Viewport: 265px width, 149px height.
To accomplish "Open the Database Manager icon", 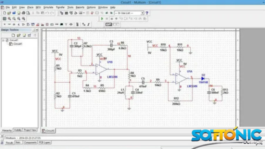I will coord(71,13).
